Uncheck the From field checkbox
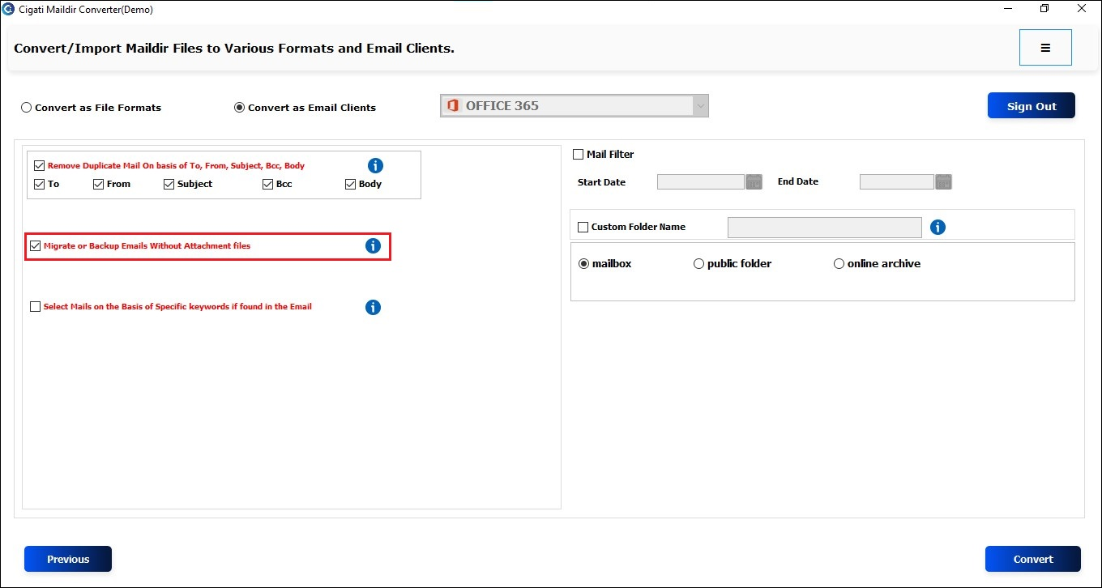The height and width of the screenshot is (588, 1102). 98,184
